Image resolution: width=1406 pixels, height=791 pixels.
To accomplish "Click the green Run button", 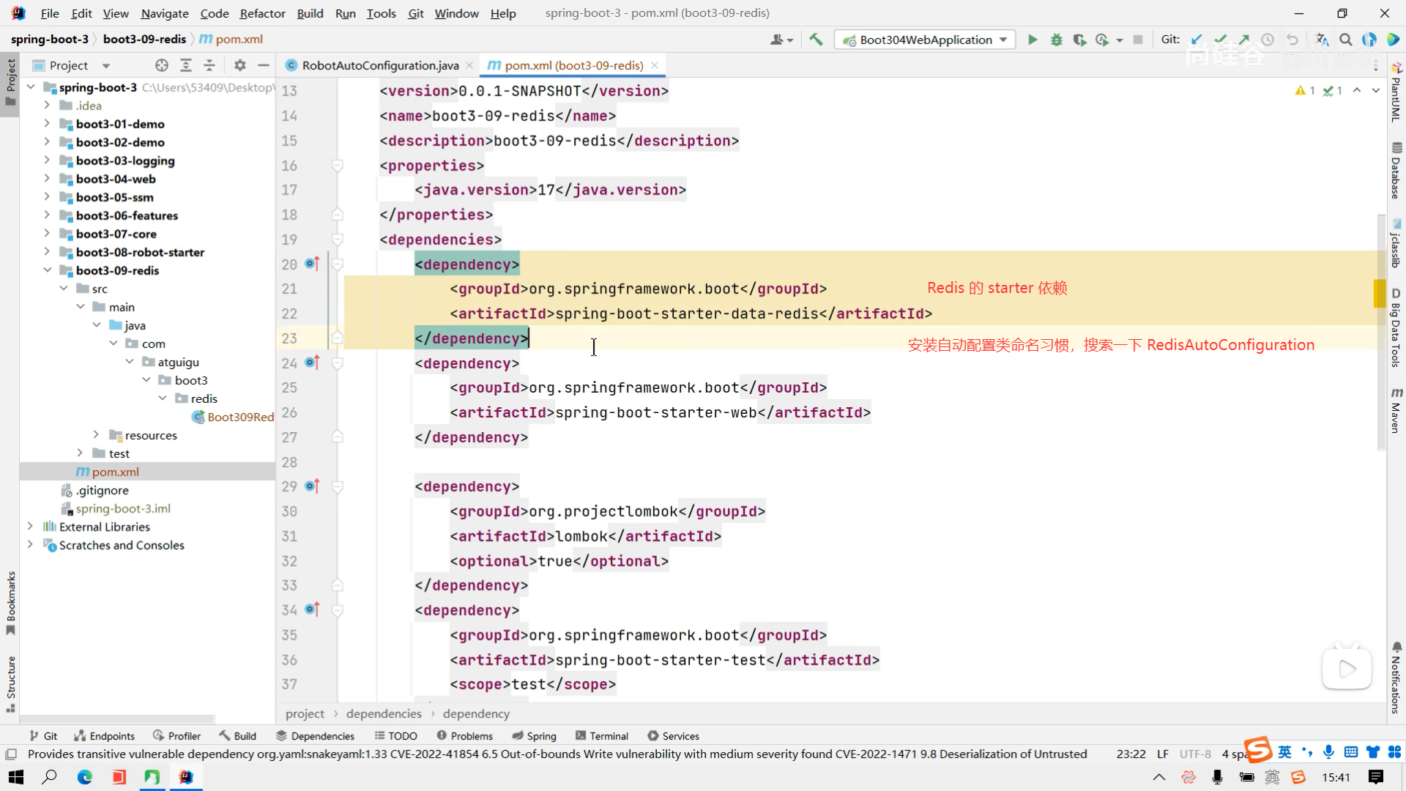I will click(x=1033, y=40).
